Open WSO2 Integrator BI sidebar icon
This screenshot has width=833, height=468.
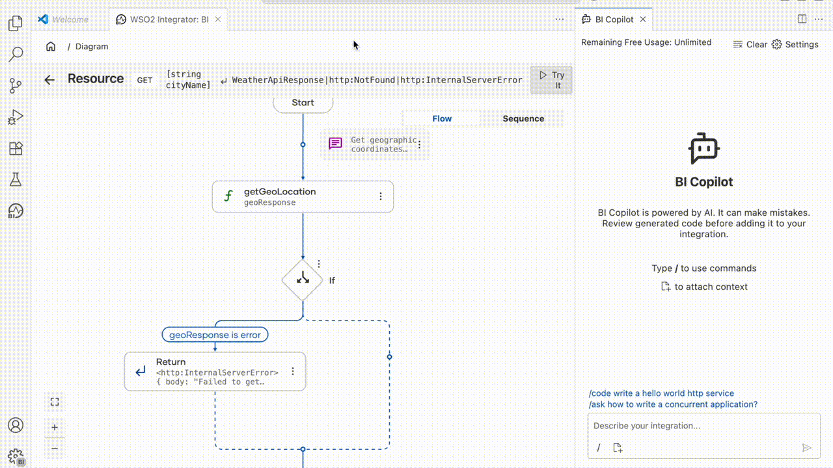coord(16,211)
